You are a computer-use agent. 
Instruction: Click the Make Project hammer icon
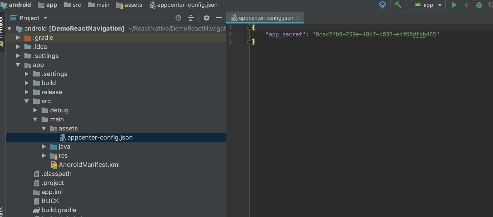click(398, 5)
